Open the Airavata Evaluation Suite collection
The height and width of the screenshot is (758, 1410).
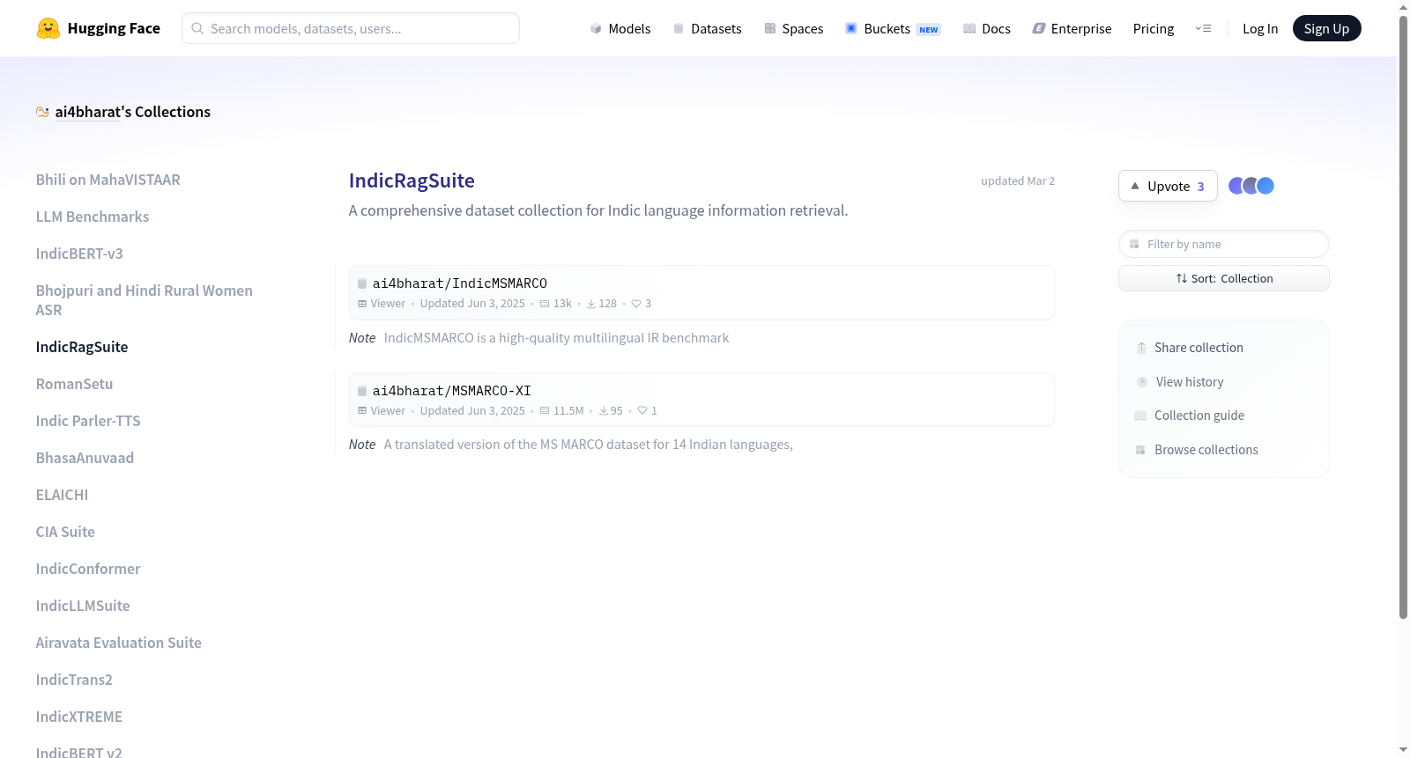tap(119, 643)
